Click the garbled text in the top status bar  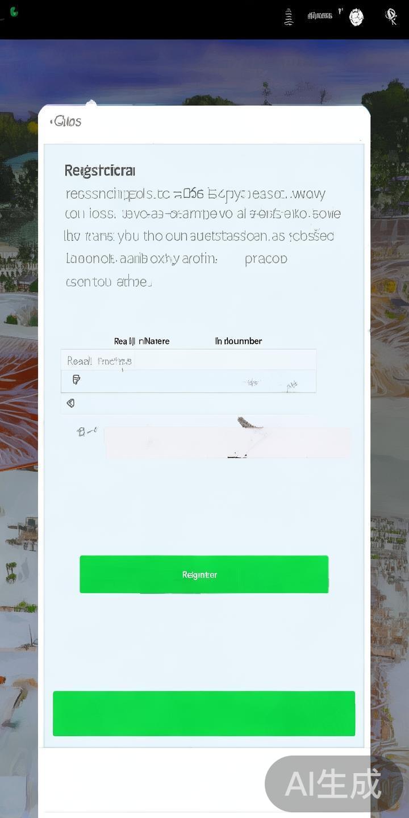320,16
